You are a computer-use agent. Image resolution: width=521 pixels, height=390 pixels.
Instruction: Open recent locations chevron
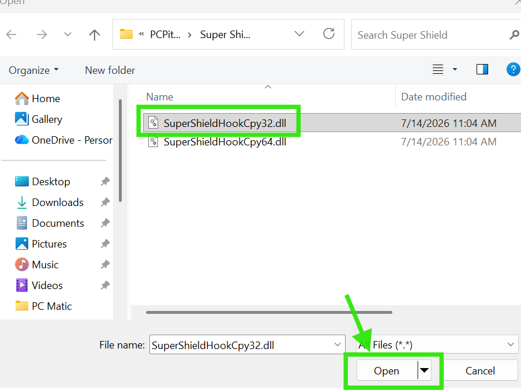click(x=68, y=34)
